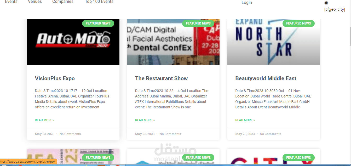Open the Auto Moto Show thumbnail
The height and width of the screenshot is (166, 351).
click(73, 42)
